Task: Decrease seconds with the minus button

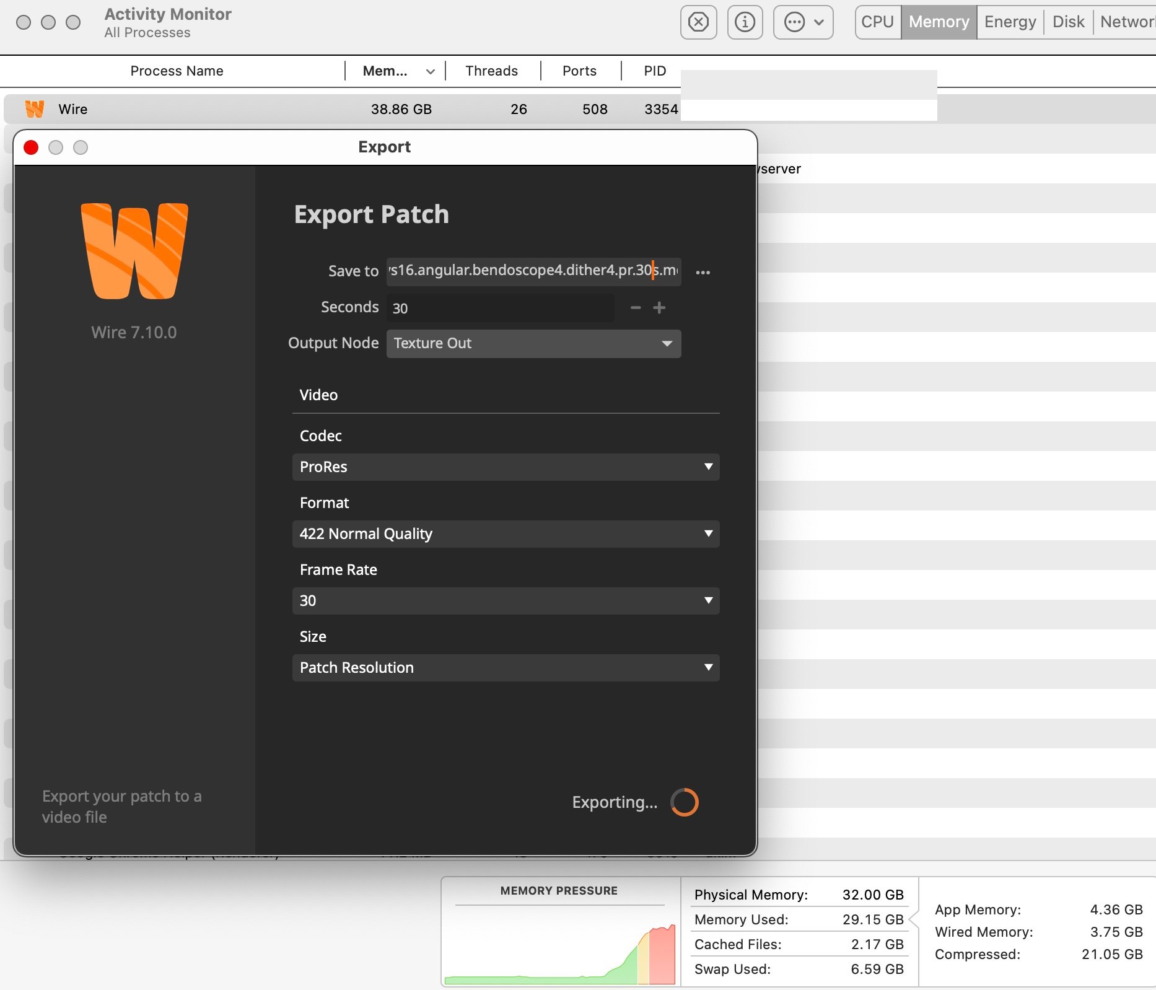Action: [x=636, y=308]
